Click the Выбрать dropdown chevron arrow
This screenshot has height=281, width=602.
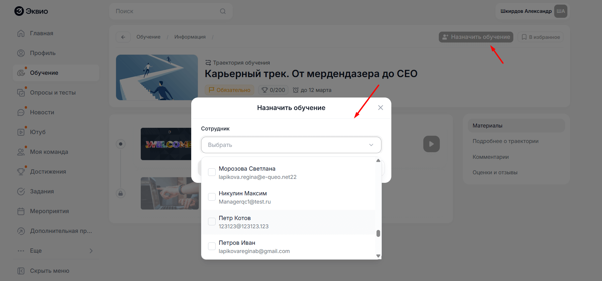point(371,145)
